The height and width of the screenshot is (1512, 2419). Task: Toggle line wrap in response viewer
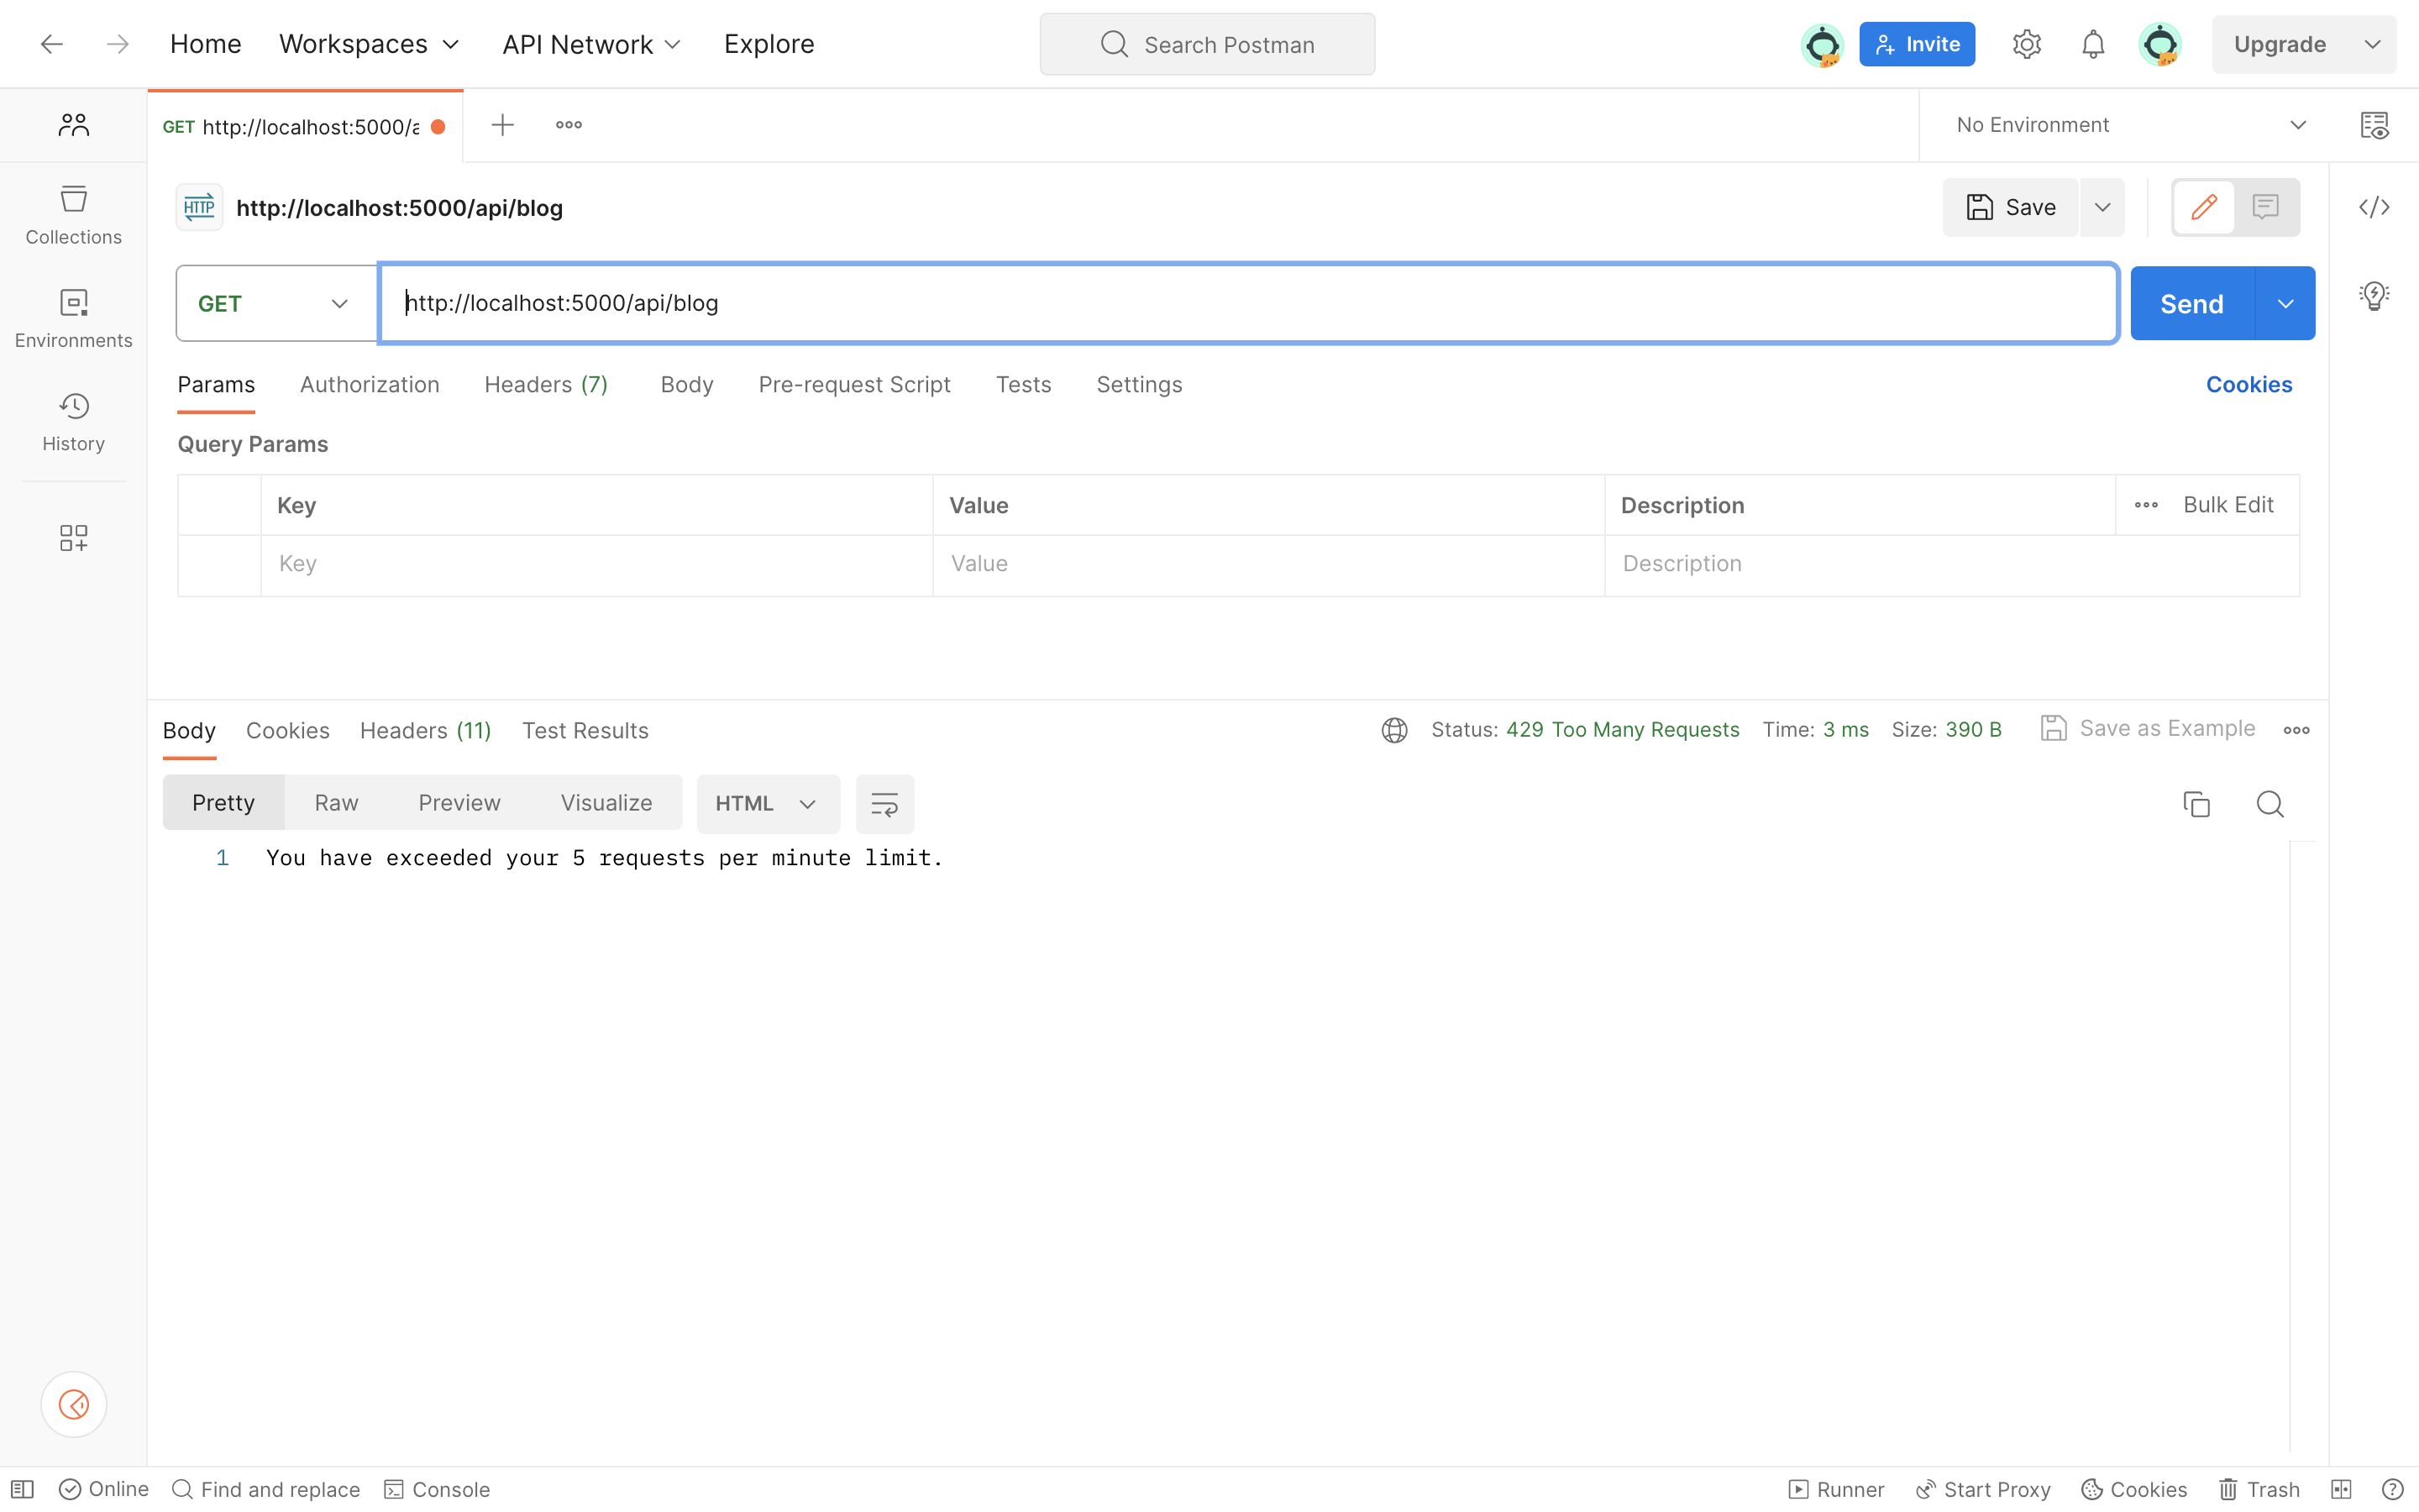click(x=884, y=804)
